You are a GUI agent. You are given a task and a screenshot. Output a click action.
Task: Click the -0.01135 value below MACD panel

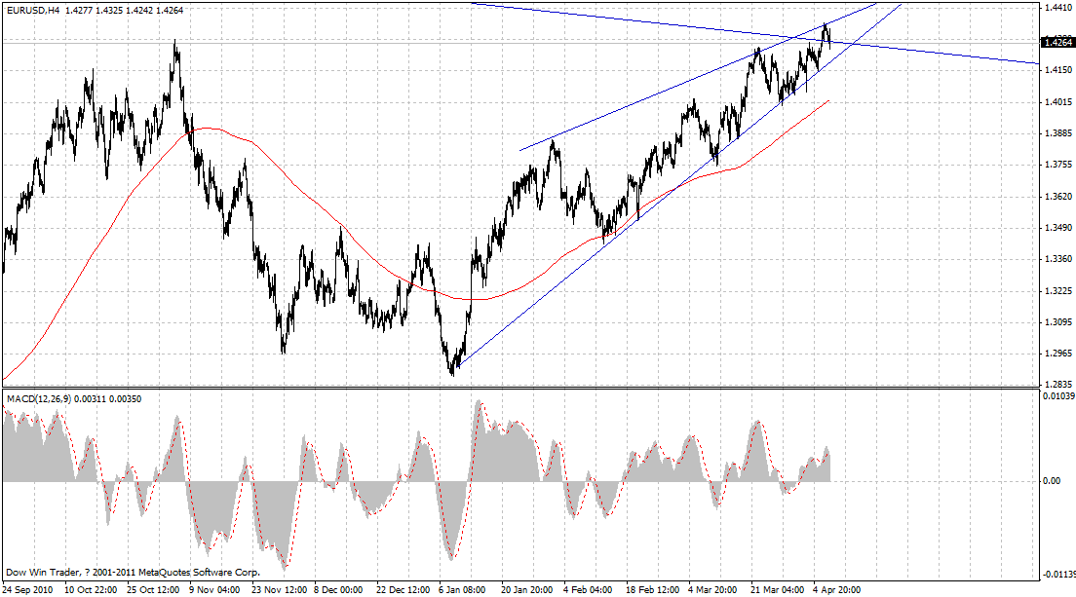(x=1056, y=574)
